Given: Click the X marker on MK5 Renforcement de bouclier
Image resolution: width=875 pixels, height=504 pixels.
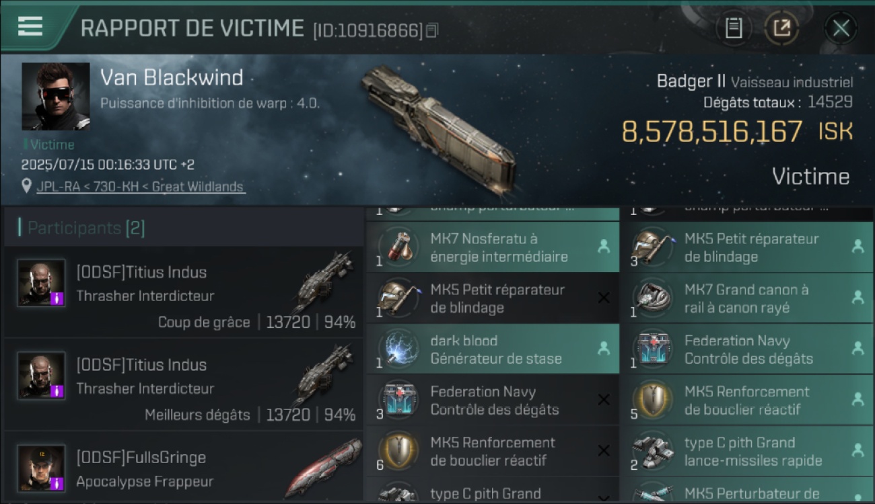Looking at the screenshot, I should click(604, 451).
